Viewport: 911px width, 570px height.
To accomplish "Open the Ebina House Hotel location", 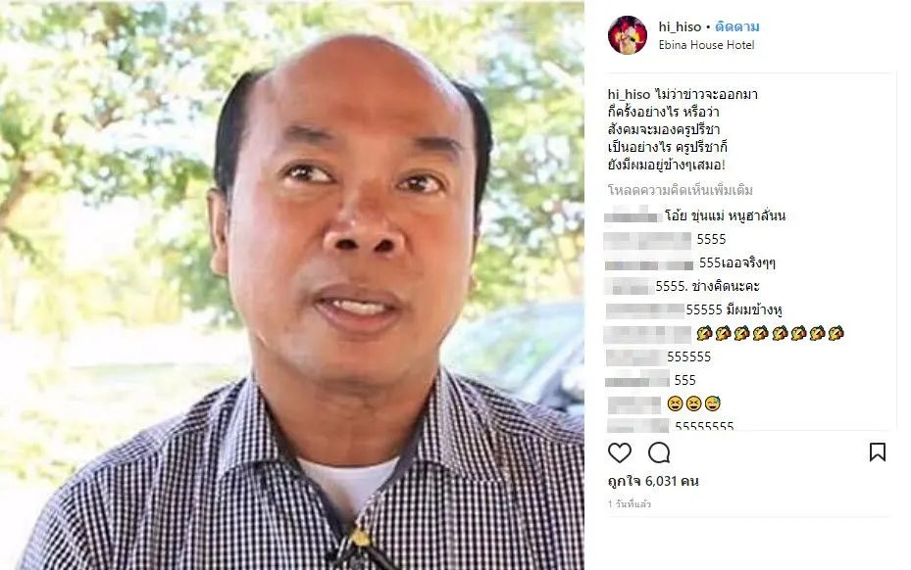I will [x=706, y=45].
